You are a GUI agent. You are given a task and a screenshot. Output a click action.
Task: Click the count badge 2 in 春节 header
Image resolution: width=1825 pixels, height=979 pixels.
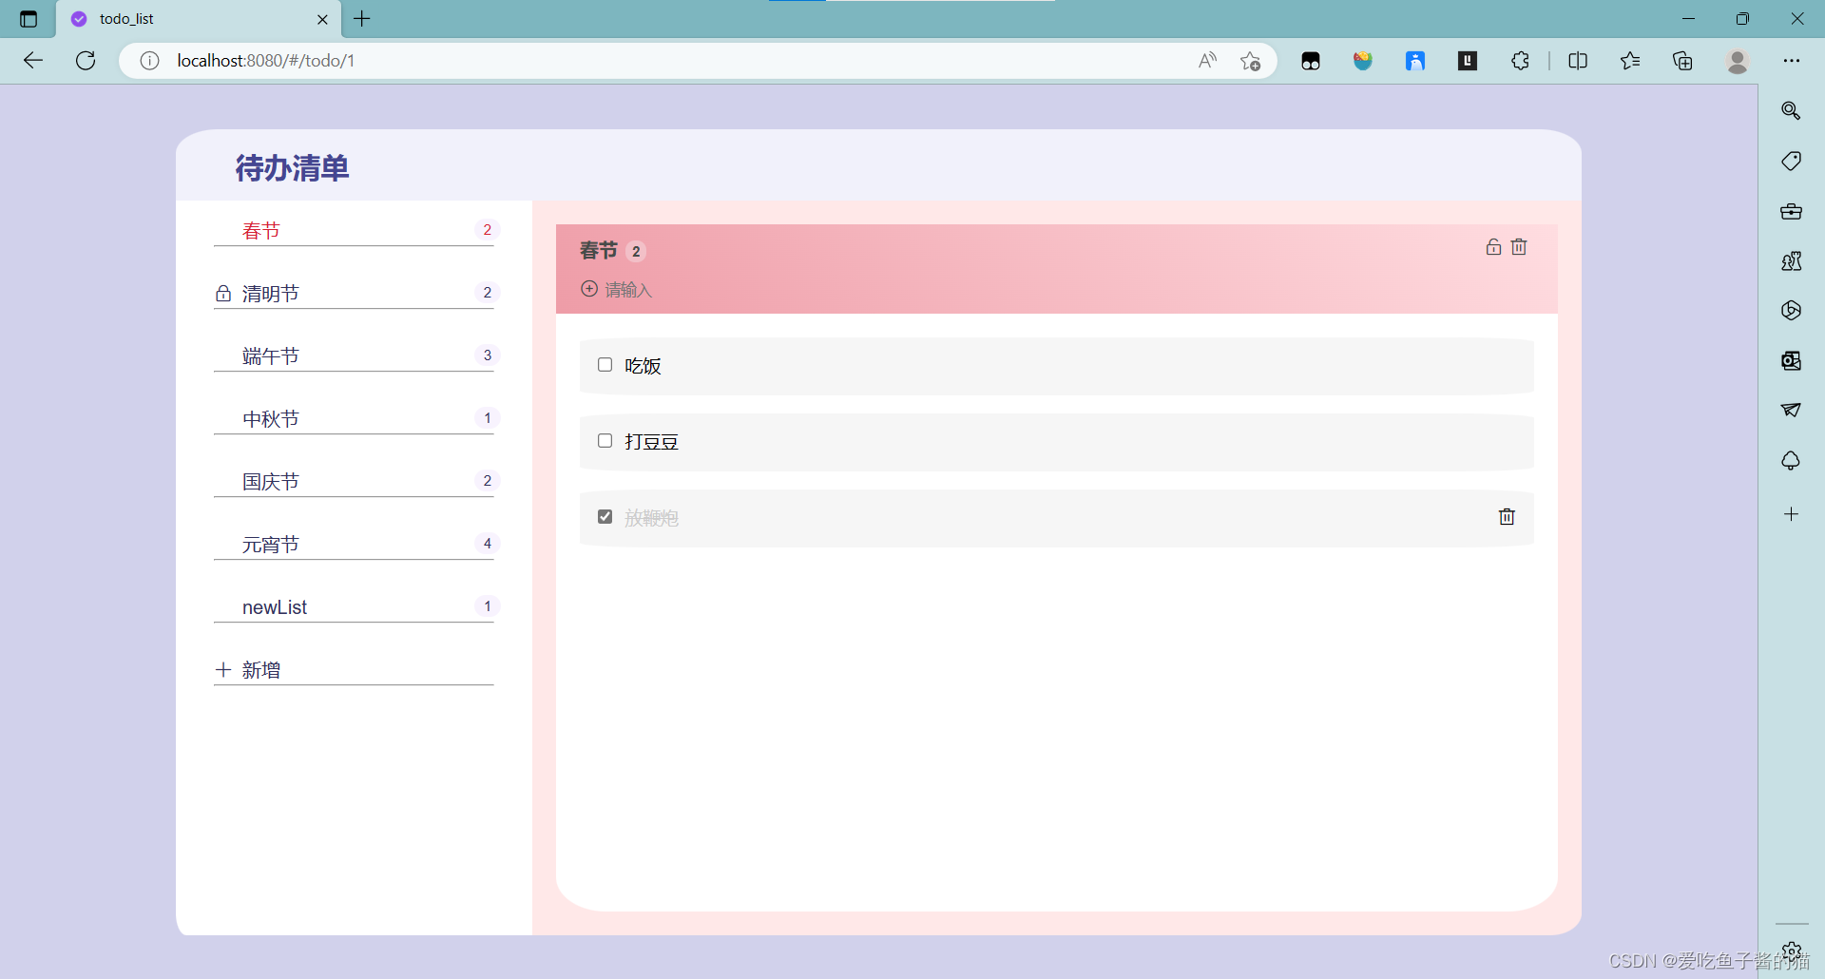click(636, 252)
